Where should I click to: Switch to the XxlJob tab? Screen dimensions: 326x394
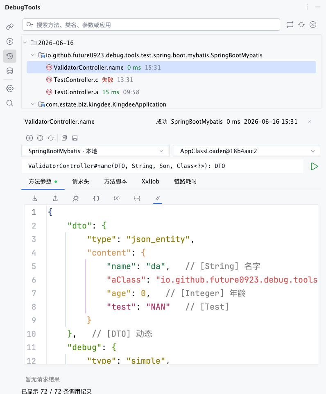pyautogui.click(x=150, y=181)
